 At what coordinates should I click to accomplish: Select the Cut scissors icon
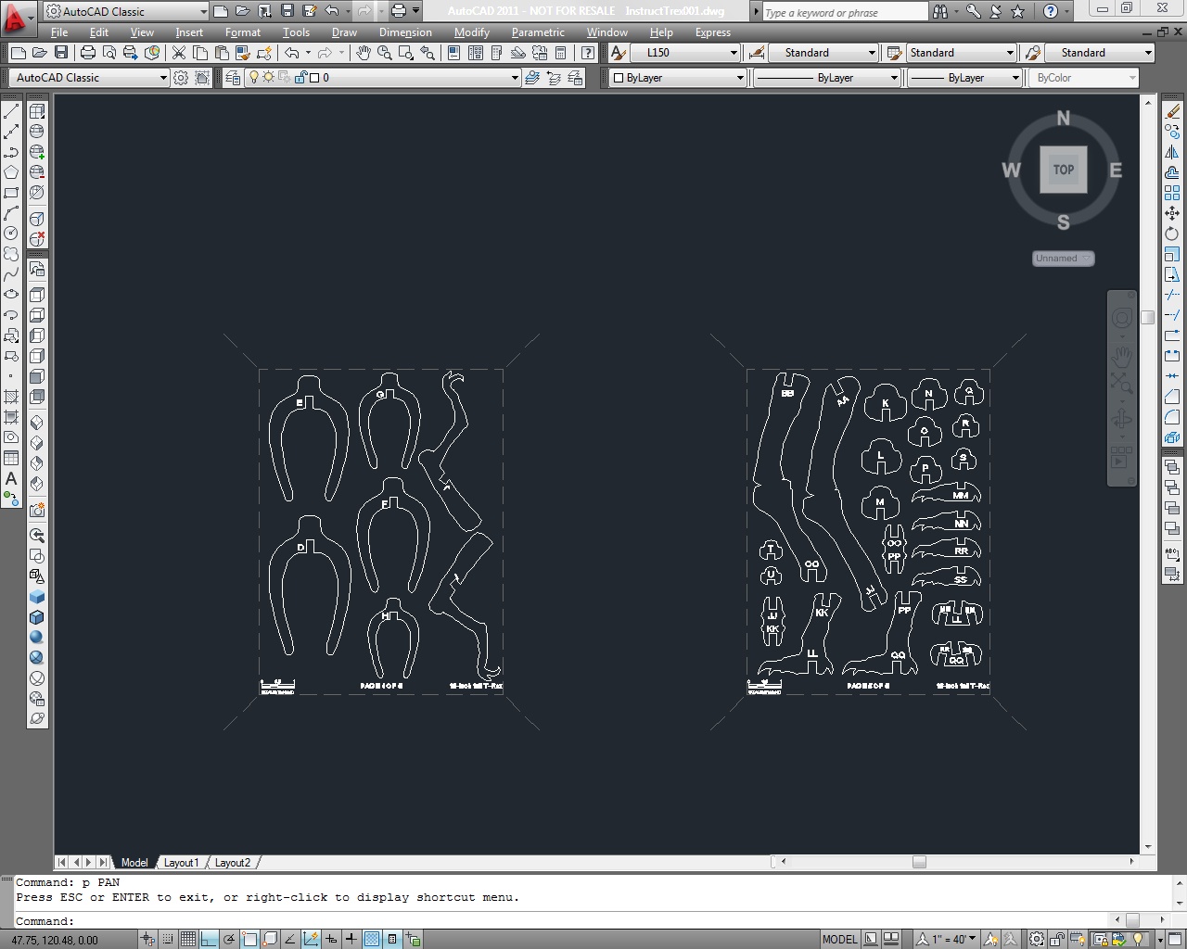click(x=179, y=53)
